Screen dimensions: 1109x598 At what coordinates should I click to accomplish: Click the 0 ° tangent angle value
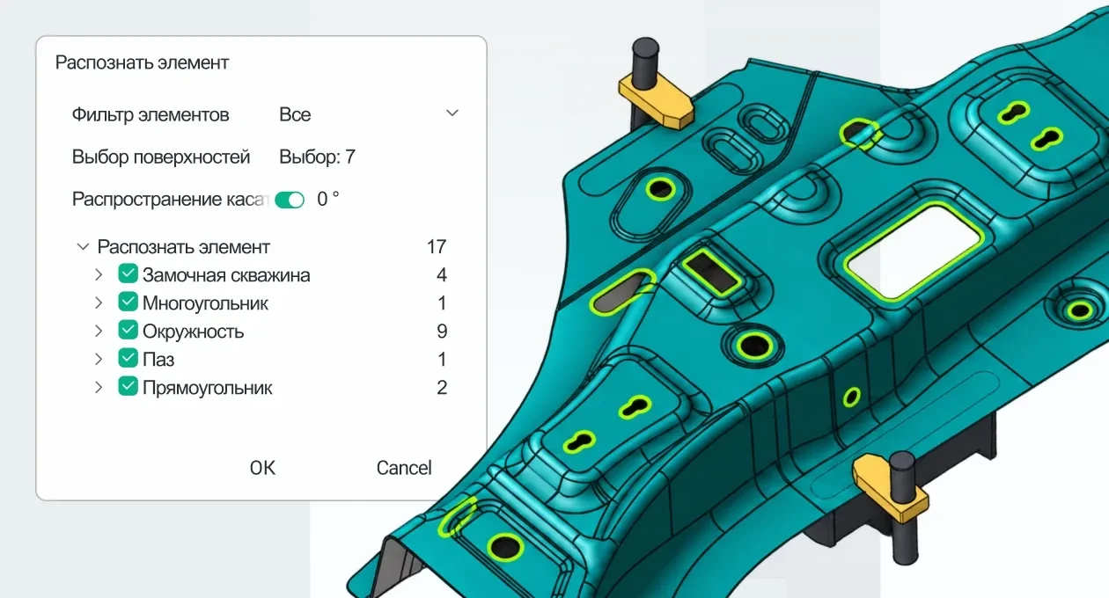click(328, 200)
